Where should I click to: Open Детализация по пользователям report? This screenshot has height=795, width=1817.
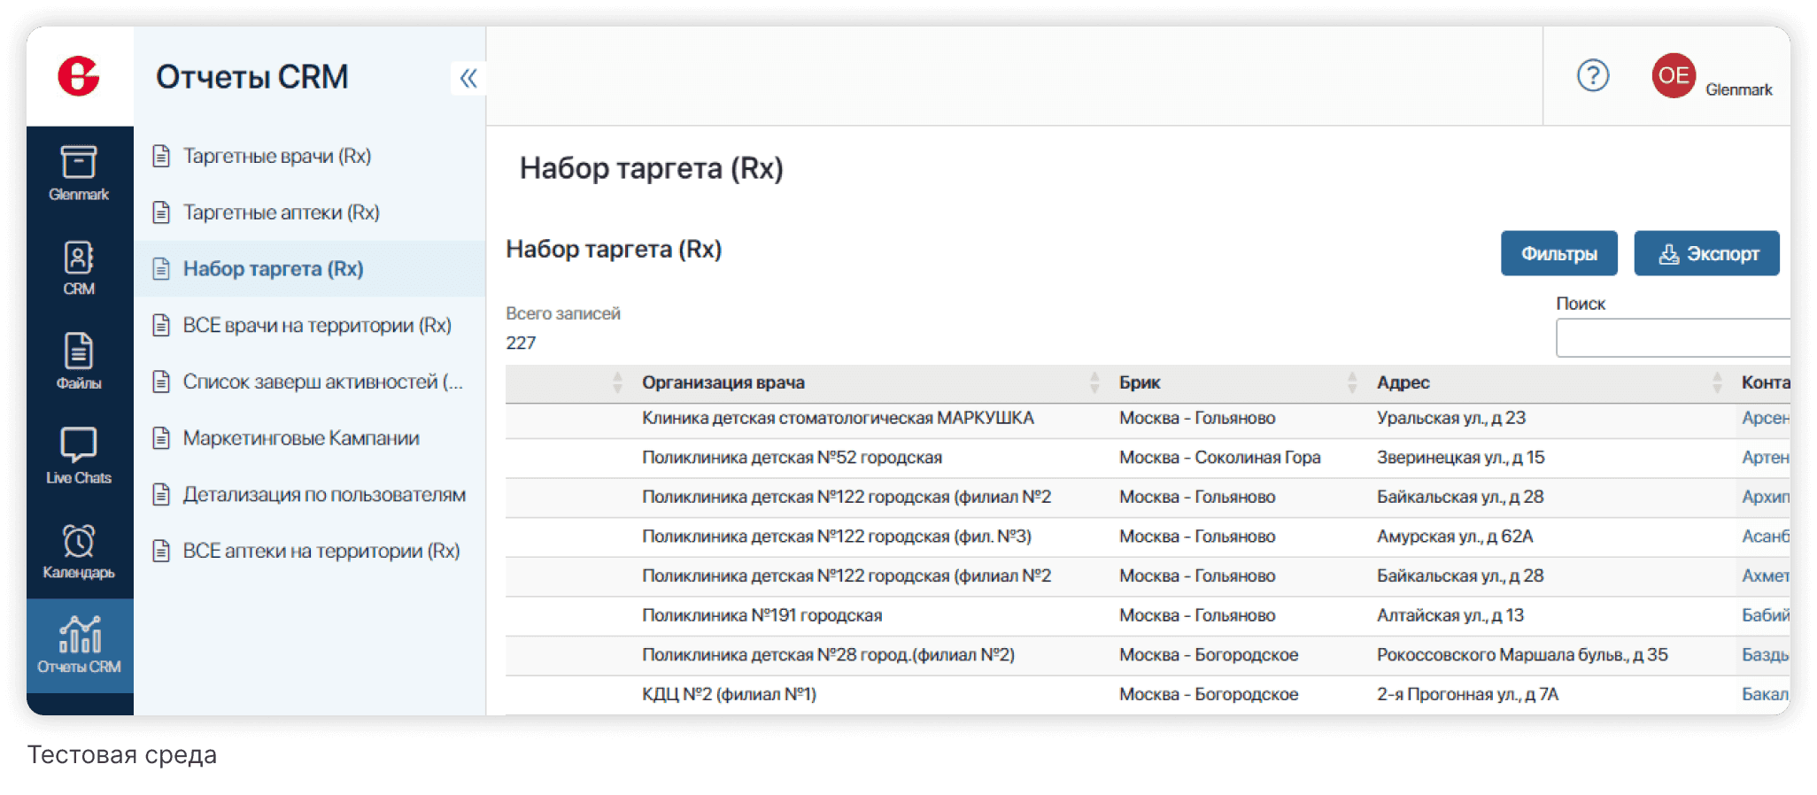tap(323, 495)
